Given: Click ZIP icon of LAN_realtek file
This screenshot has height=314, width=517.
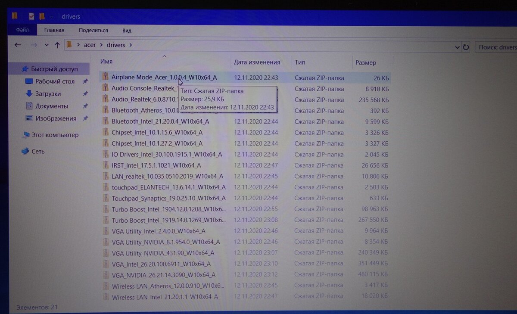Looking at the screenshot, I should (106, 176).
